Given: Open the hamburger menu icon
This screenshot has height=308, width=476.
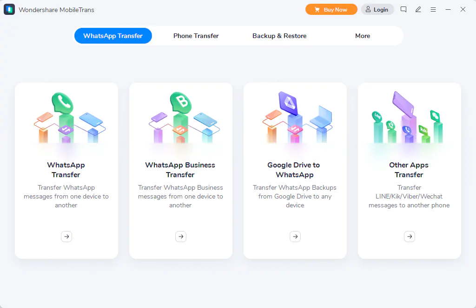Looking at the screenshot, I should 433,9.
